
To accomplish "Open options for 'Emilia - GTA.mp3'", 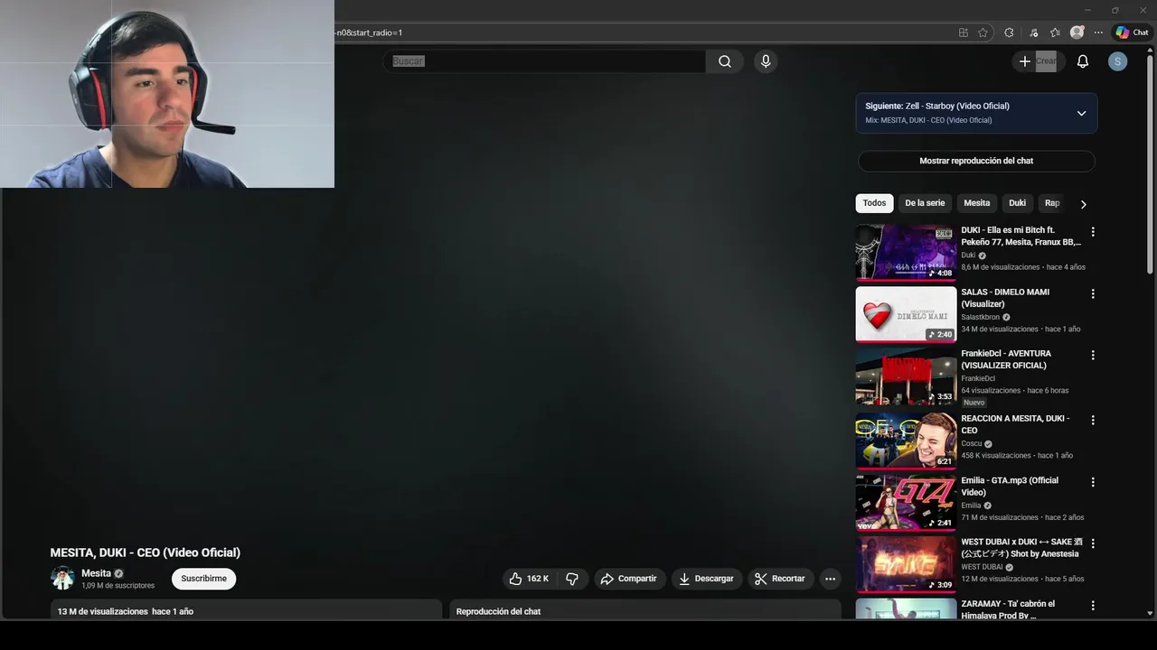I will [1093, 482].
